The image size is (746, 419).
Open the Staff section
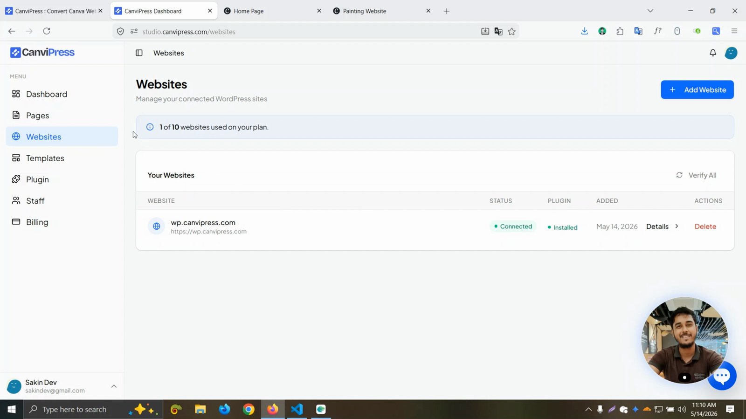62,201
